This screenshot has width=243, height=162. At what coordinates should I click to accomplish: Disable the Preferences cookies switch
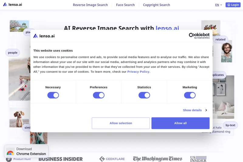click(x=99, y=95)
